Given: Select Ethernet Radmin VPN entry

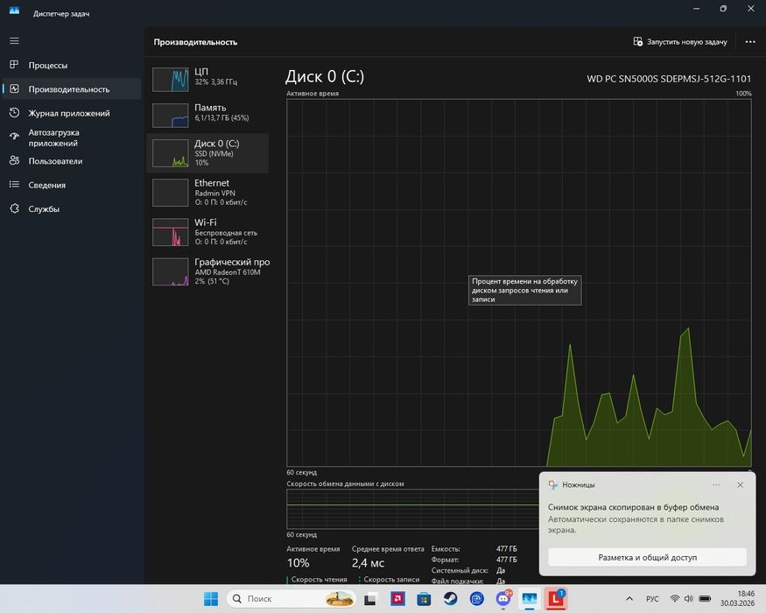Looking at the screenshot, I should 207,193.
